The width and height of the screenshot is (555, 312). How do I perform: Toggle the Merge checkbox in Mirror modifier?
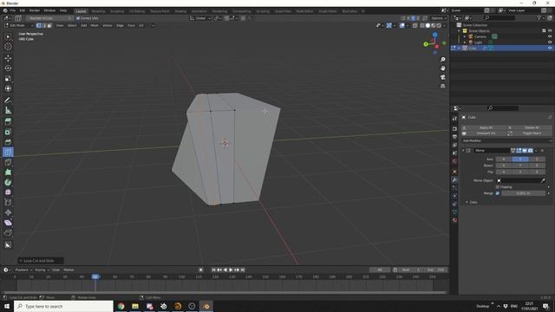point(497,193)
